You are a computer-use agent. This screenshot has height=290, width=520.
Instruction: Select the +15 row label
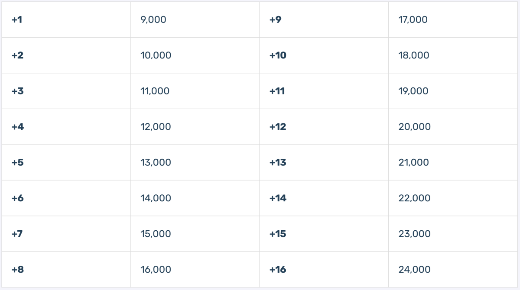coord(324,234)
